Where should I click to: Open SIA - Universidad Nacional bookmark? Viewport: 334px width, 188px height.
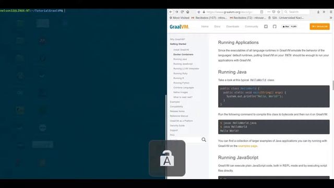[286, 18]
